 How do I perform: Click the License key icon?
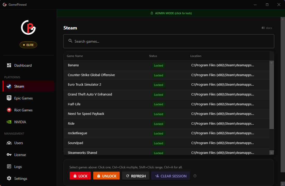pyautogui.click(x=9, y=155)
